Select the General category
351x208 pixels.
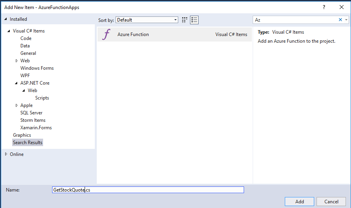pos(28,53)
